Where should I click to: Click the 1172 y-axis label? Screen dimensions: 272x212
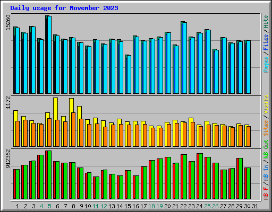(x=8, y=102)
